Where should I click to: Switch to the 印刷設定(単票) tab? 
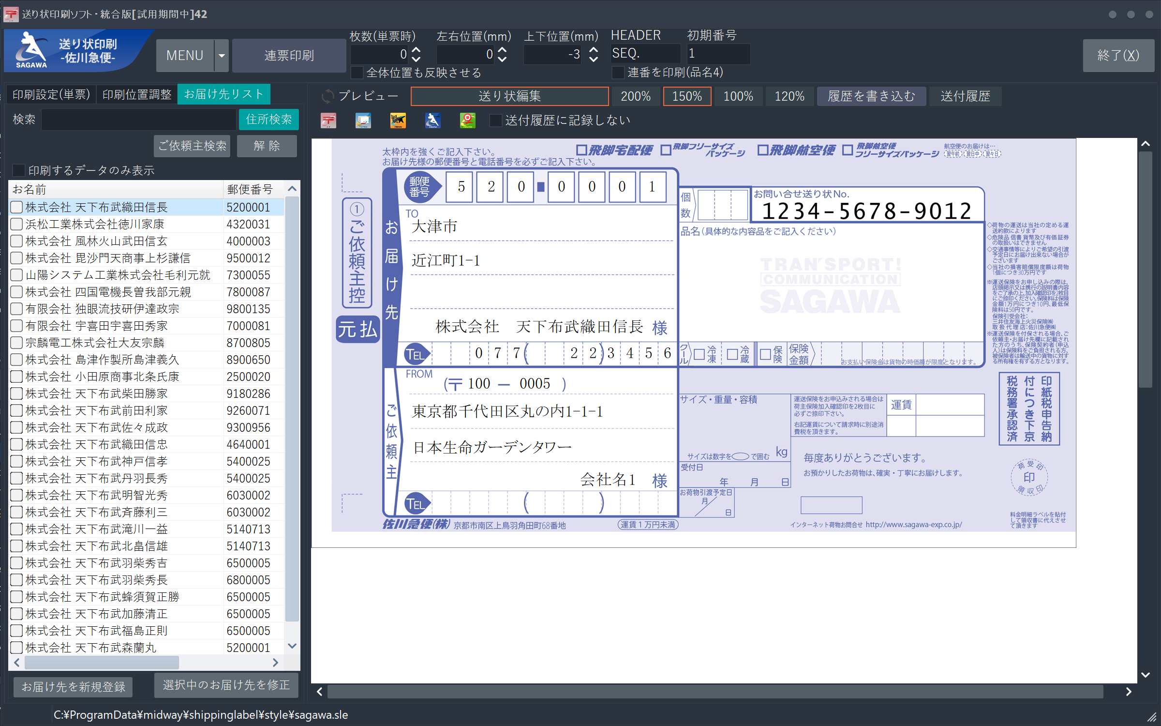click(x=51, y=94)
